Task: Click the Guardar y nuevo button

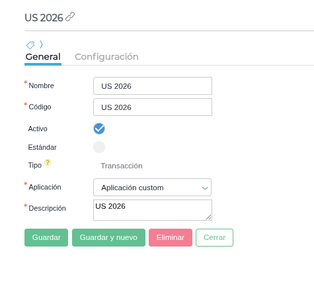Action: (x=108, y=237)
